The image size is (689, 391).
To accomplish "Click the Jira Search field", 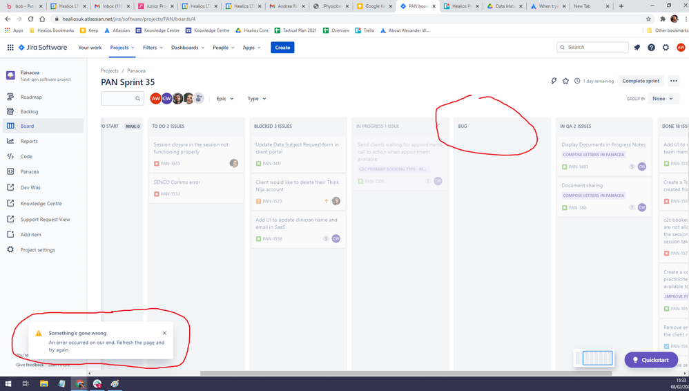I will tap(592, 47).
